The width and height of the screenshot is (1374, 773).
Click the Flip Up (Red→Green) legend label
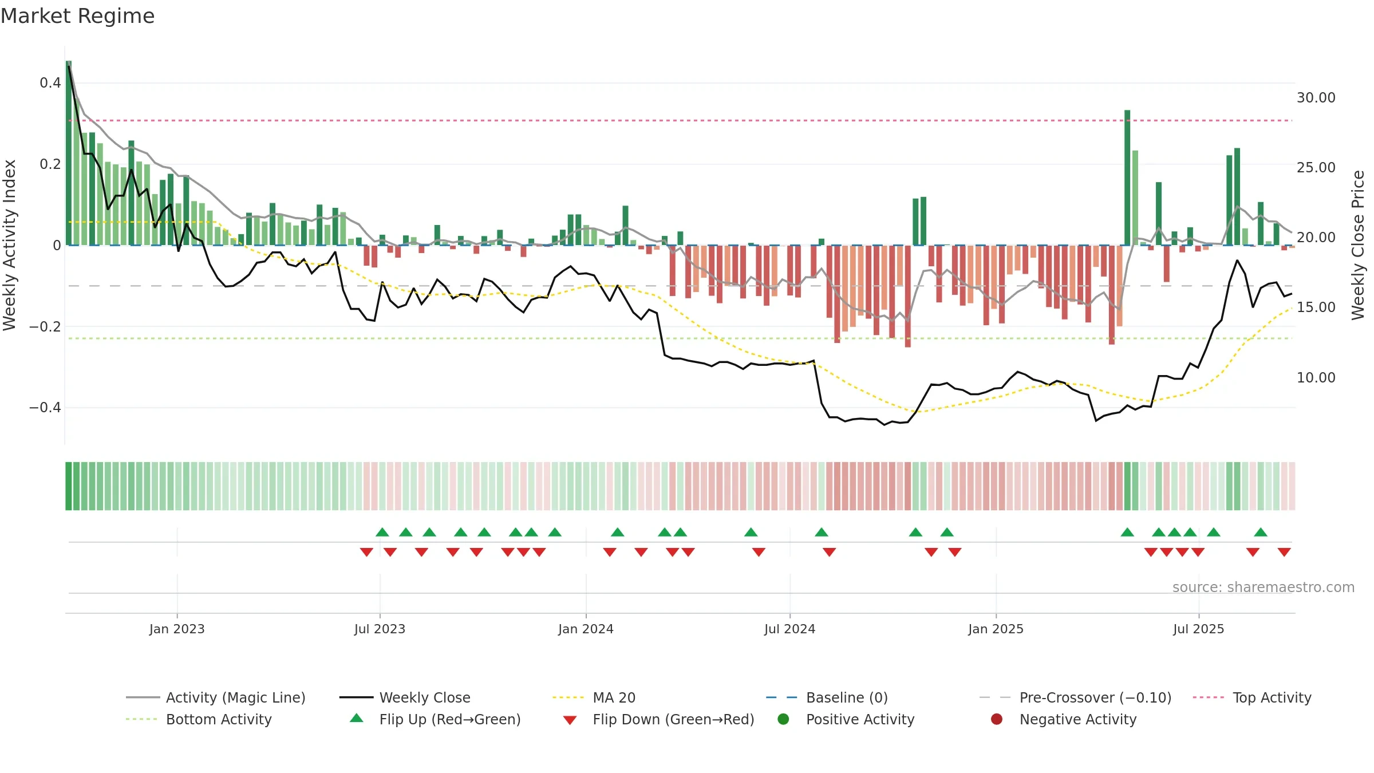click(x=450, y=719)
